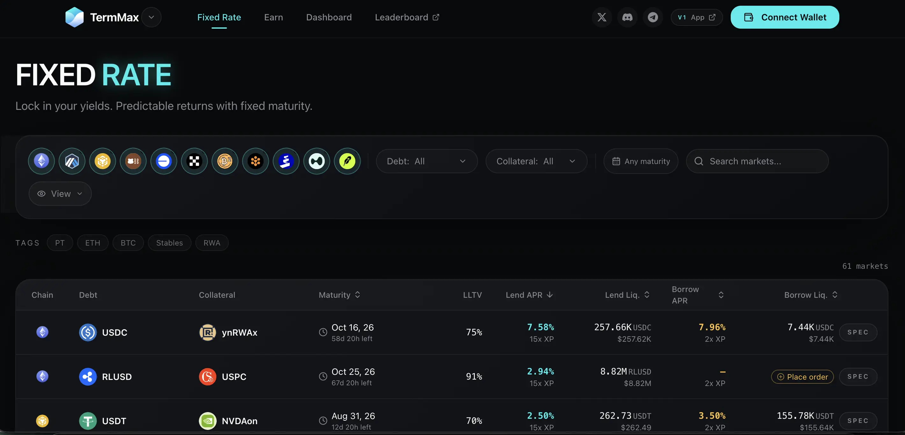Filter by Arbitrum chain icon
The height and width of the screenshot is (435, 905).
(x=72, y=161)
